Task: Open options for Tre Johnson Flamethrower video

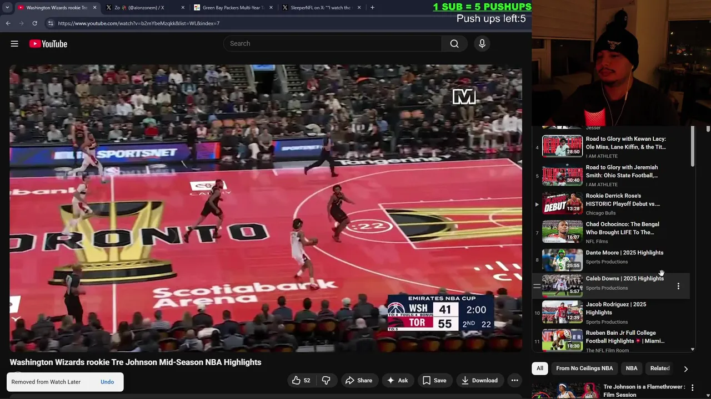Action: pos(692,388)
